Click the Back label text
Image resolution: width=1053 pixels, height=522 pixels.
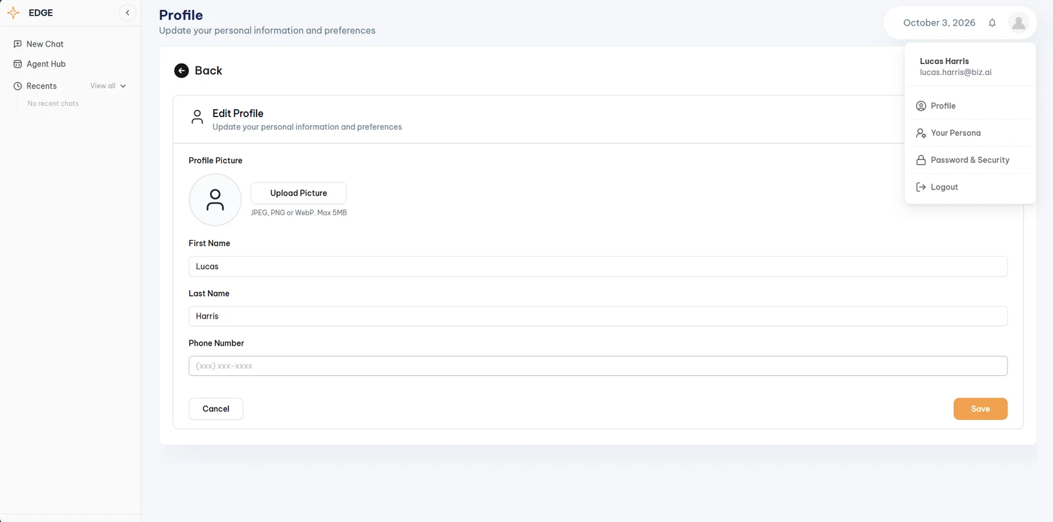pyautogui.click(x=209, y=70)
